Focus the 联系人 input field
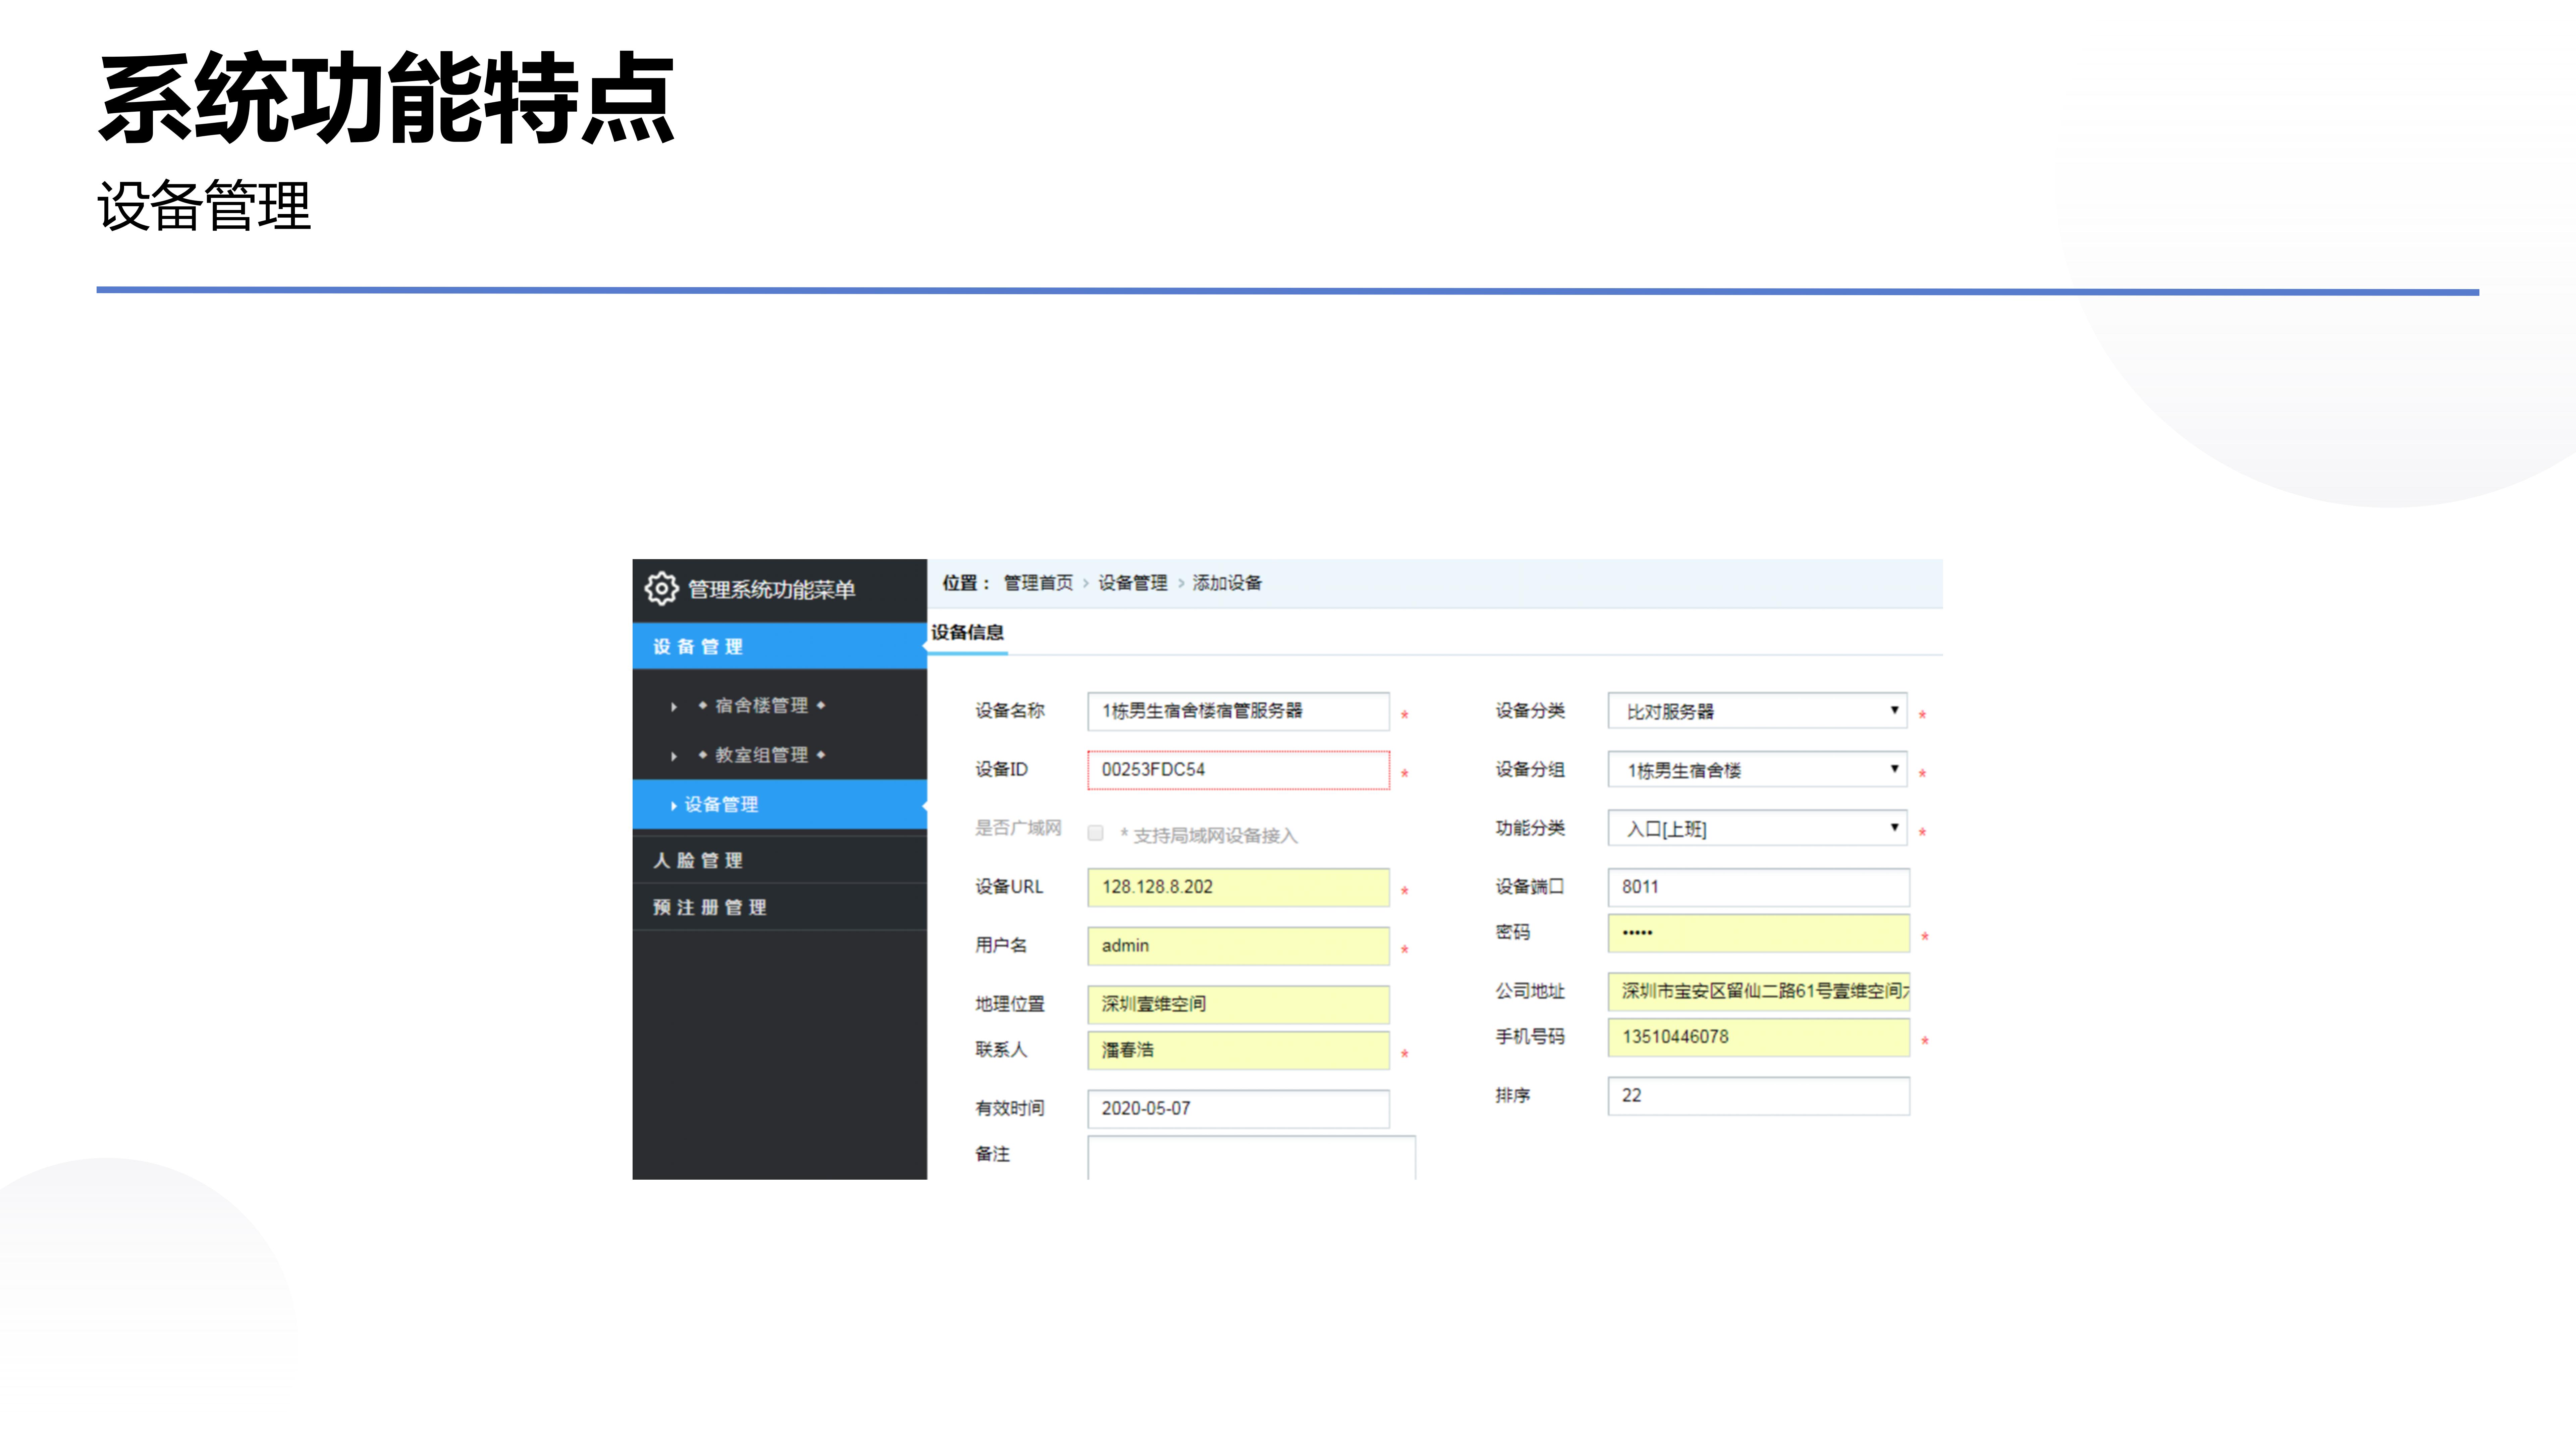The image size is (2576, 1449). [1238, 1050]
